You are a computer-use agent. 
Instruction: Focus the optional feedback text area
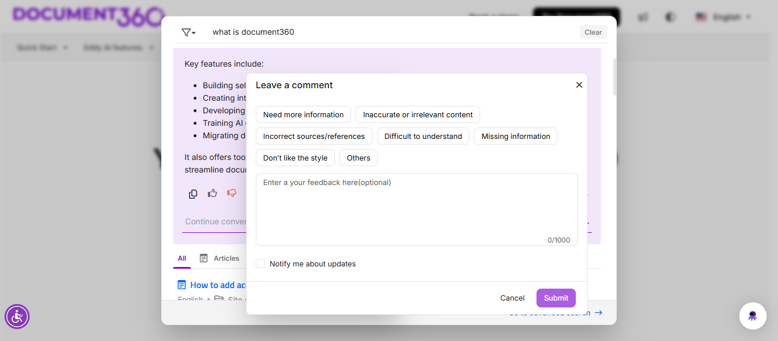coord(417,209)
